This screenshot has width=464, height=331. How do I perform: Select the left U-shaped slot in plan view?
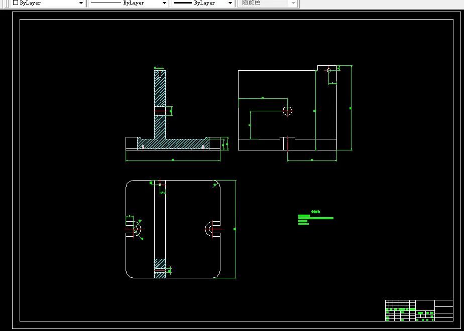134,229
